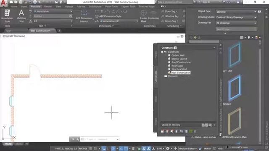Open Drawing Source dropdown

point(236,17)
